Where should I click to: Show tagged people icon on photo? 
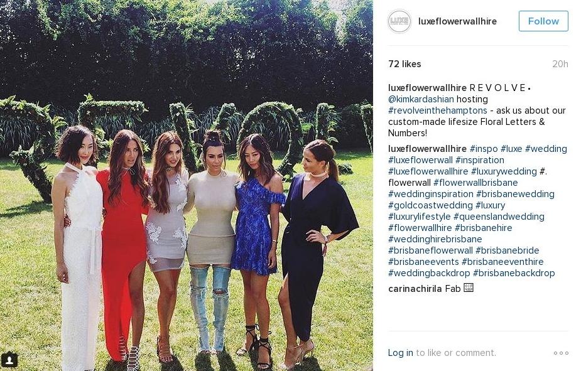[x=9, y=360]
